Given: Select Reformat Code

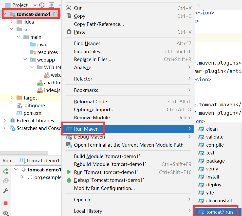Looking at the screenshot, I should pyautogui.click(x=128, y=102).
